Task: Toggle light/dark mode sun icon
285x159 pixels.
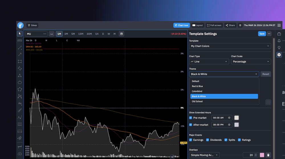Action: (x=240, y=25)
